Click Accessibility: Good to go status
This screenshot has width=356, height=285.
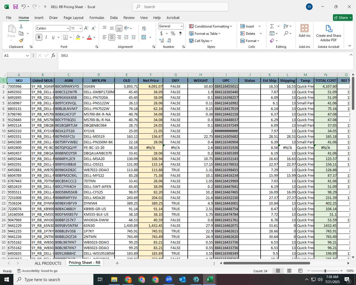tap(37, 271)
